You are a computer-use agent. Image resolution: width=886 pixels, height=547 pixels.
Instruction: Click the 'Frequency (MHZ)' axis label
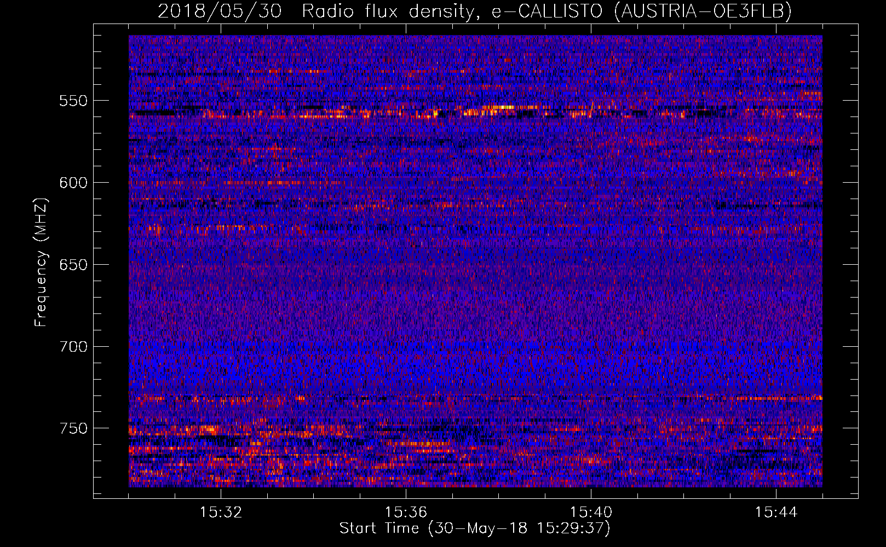41,262
